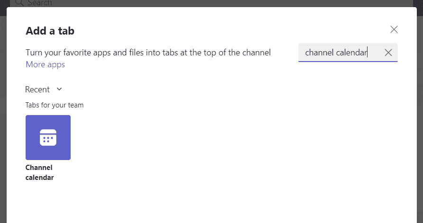Click the magnifier icon in background search bar
This screenshot has height=223, width=423.
(x=19, y=3)
